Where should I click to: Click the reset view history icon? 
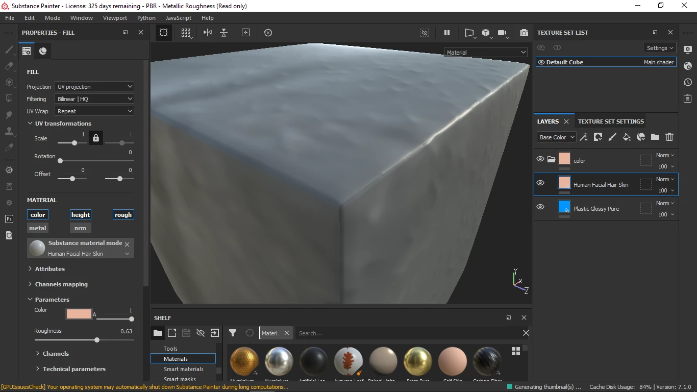268,33
